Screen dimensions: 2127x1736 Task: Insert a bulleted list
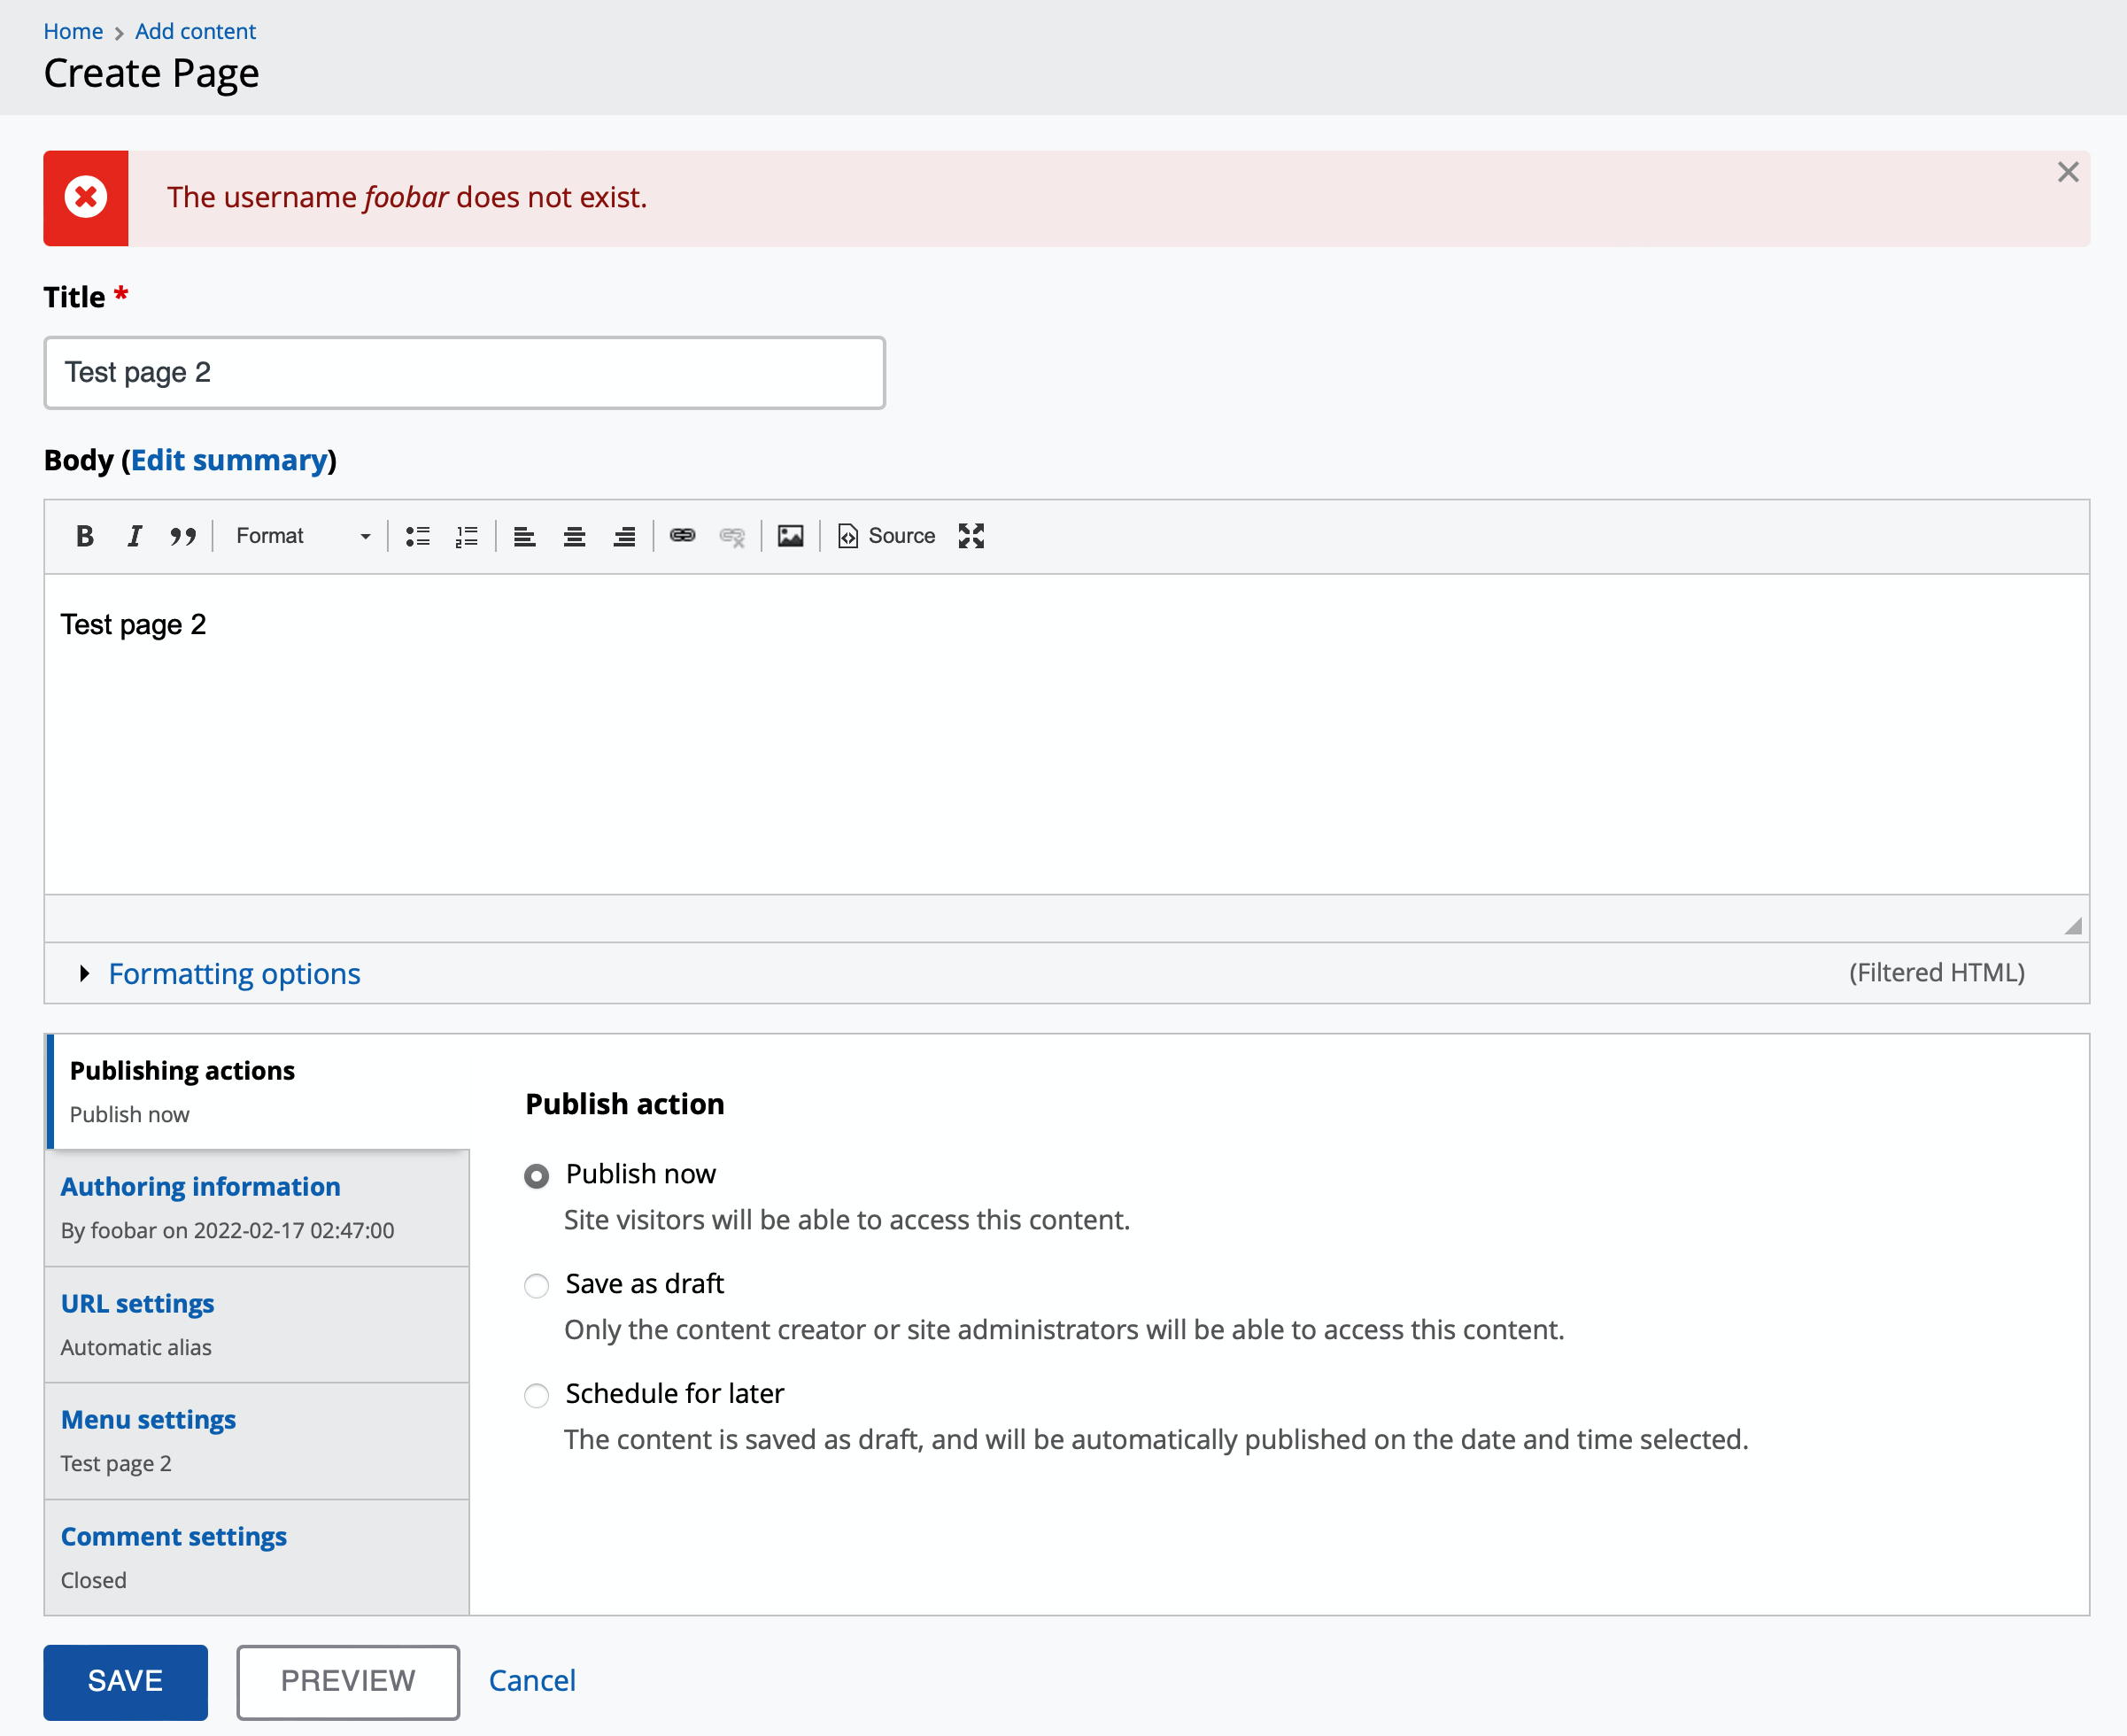[x=419, y=536]
